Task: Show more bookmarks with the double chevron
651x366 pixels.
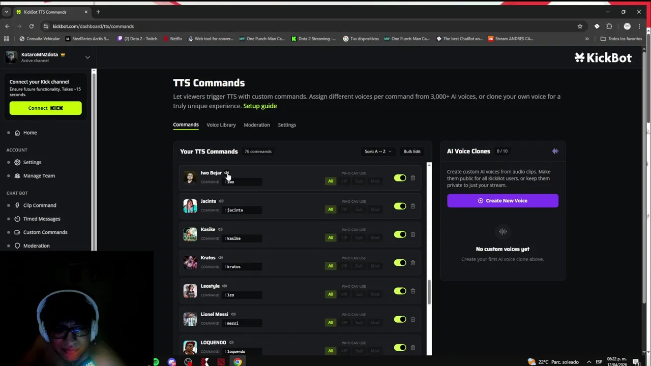Action: (587, 39)
